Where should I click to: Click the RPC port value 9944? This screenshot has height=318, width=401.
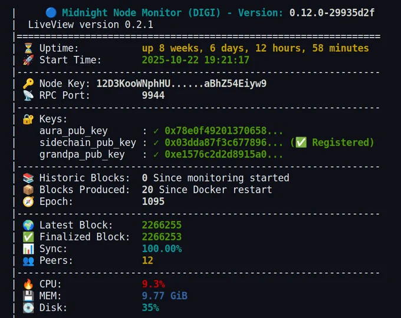[x=153, y=95]
